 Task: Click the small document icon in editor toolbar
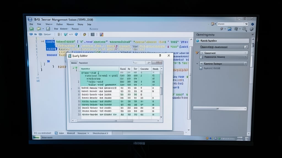(59, 34)
